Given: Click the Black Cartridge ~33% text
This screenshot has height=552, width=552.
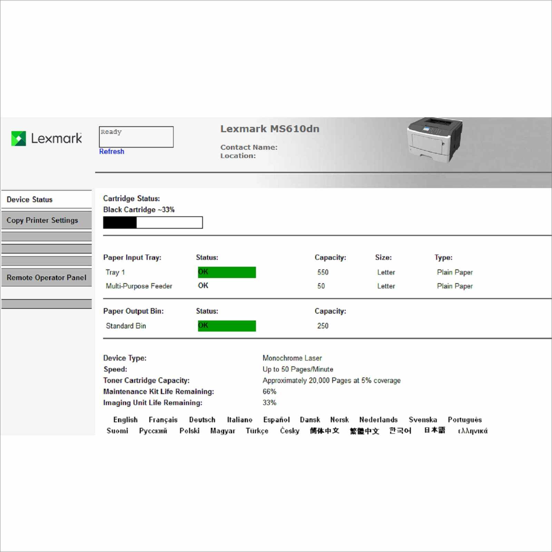Looking at the screenshot, I should click(x=139, y=210).
